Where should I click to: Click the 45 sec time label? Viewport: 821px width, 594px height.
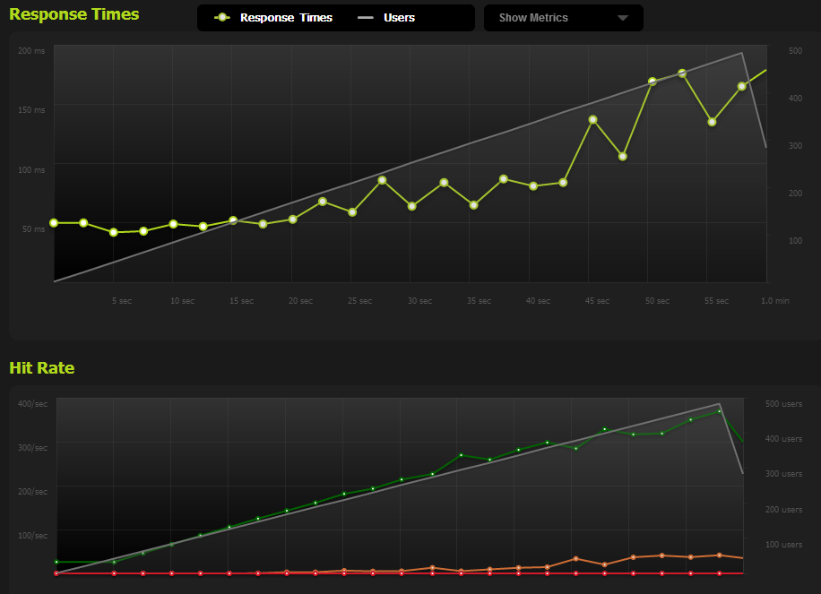[598, 301]
